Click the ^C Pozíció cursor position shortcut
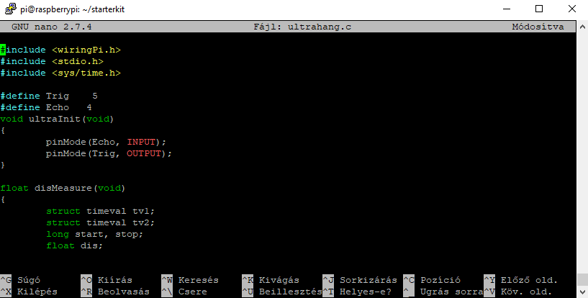The width and height of the screenshot is (588, 298). pos(432,280)
